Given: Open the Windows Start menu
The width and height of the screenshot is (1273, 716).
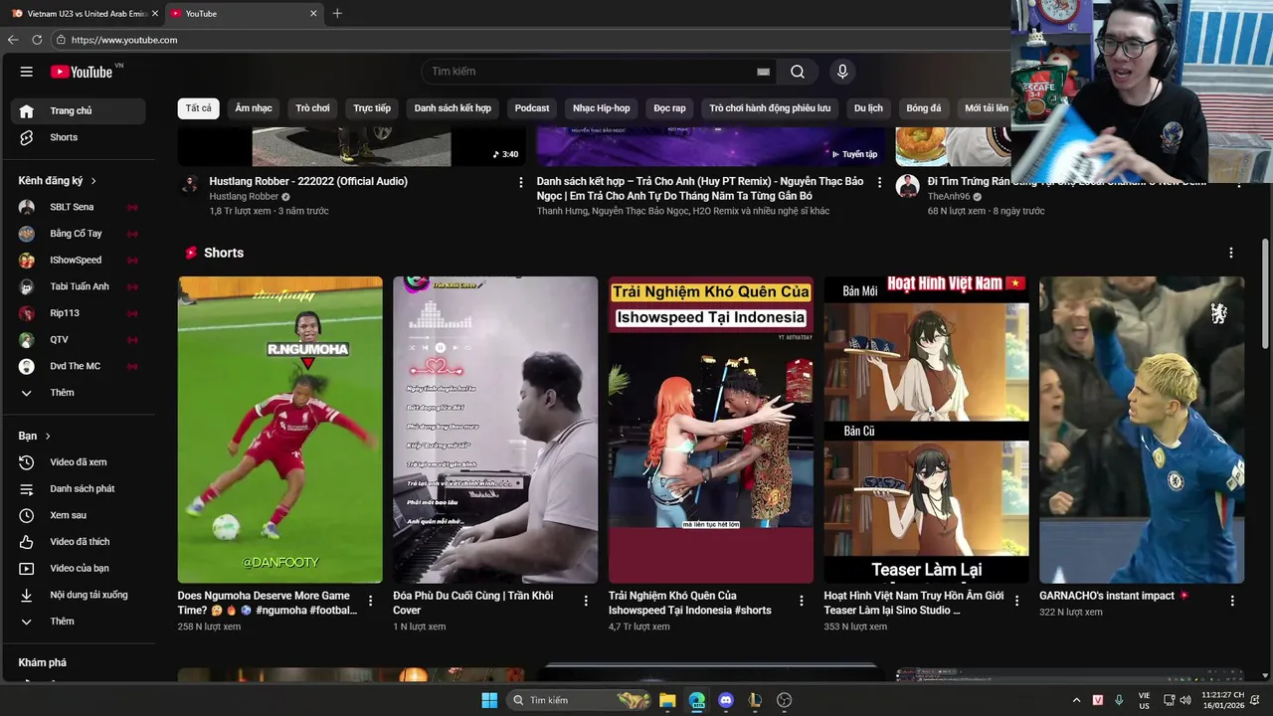Looking at the screenshot, I should (489, 700).
